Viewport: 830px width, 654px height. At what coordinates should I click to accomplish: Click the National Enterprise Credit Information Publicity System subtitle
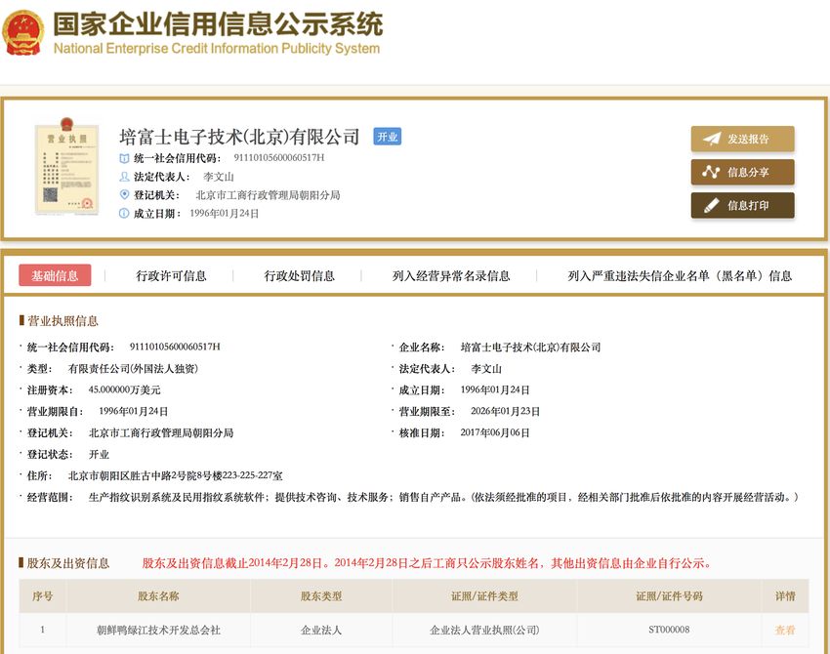(217, 48)
